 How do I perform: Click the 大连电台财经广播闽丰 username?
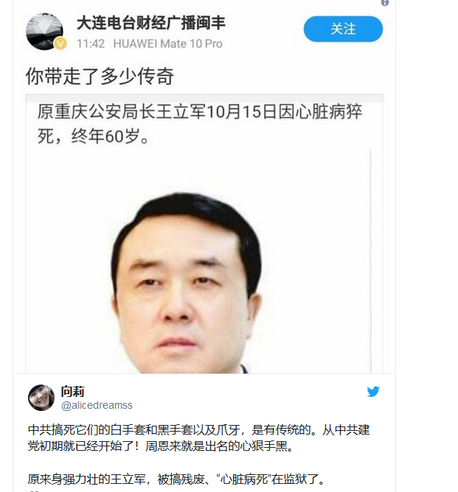[x=151, y=23]
